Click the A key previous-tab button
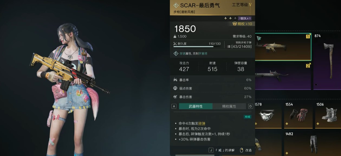This screenshot has height=156, width=341. coord(174,106)
